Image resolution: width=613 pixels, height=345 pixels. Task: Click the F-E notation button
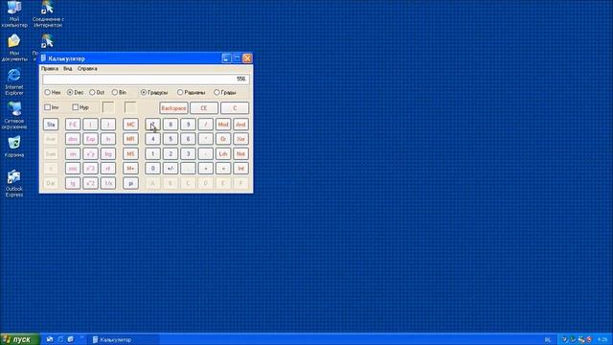(x=73, y=125)
